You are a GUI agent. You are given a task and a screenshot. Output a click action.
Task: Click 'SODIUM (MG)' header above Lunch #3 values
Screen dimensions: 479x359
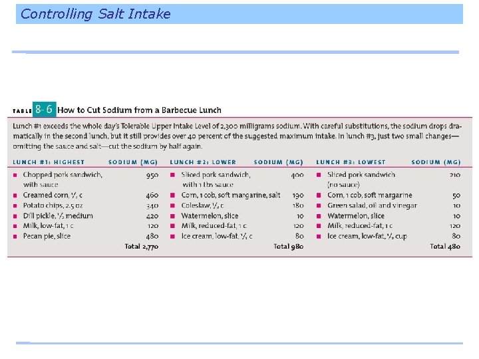pyautogui.click(x=436, y=162)
